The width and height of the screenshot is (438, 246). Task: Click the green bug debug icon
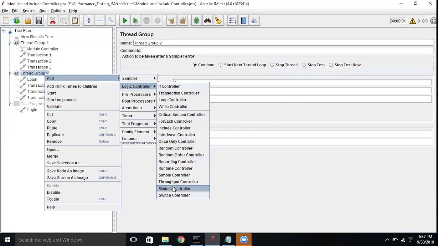click(x=196, y=21)
